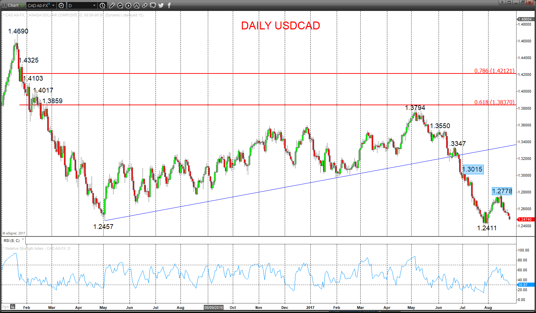Click the 1.4325 price annotation
Image resolution: width=536 pixels, height=313 pixels.
tap(28, 60)
